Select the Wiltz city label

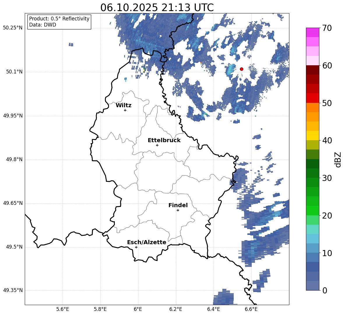[x=124, y=105]
